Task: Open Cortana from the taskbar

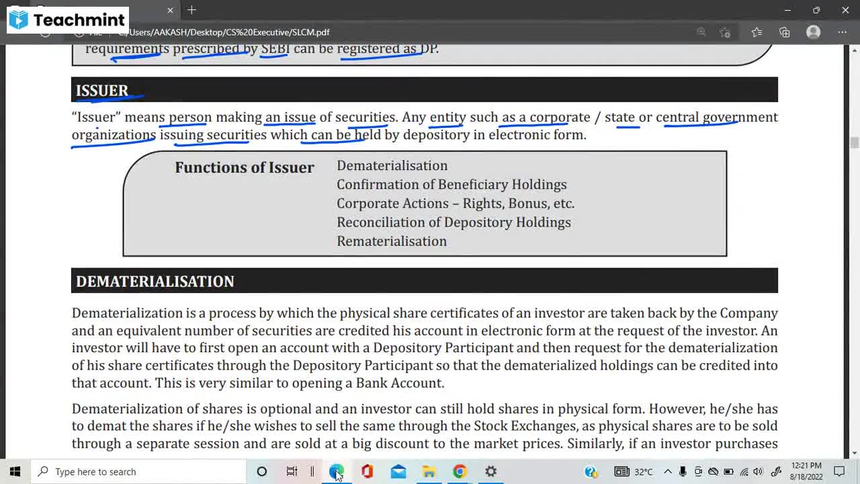Action: 262,471
